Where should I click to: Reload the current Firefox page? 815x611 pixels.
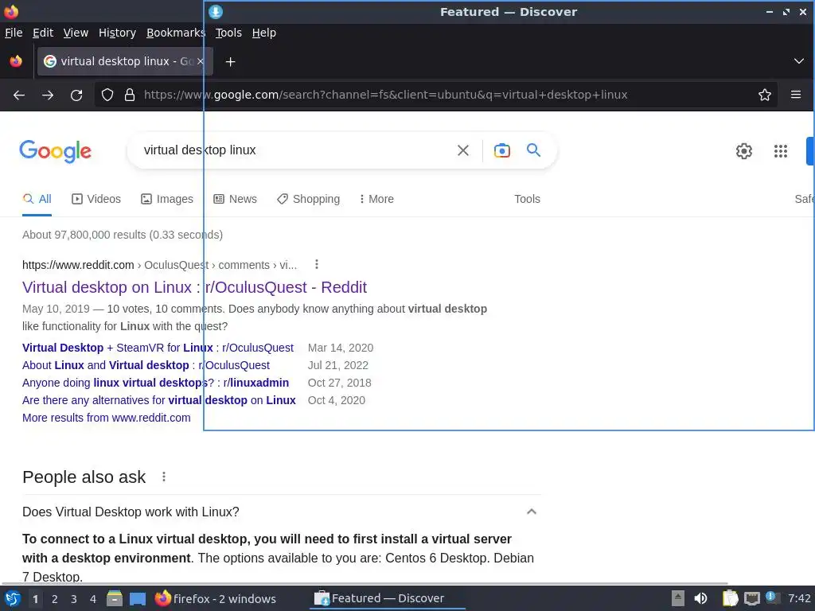[76, 95]
